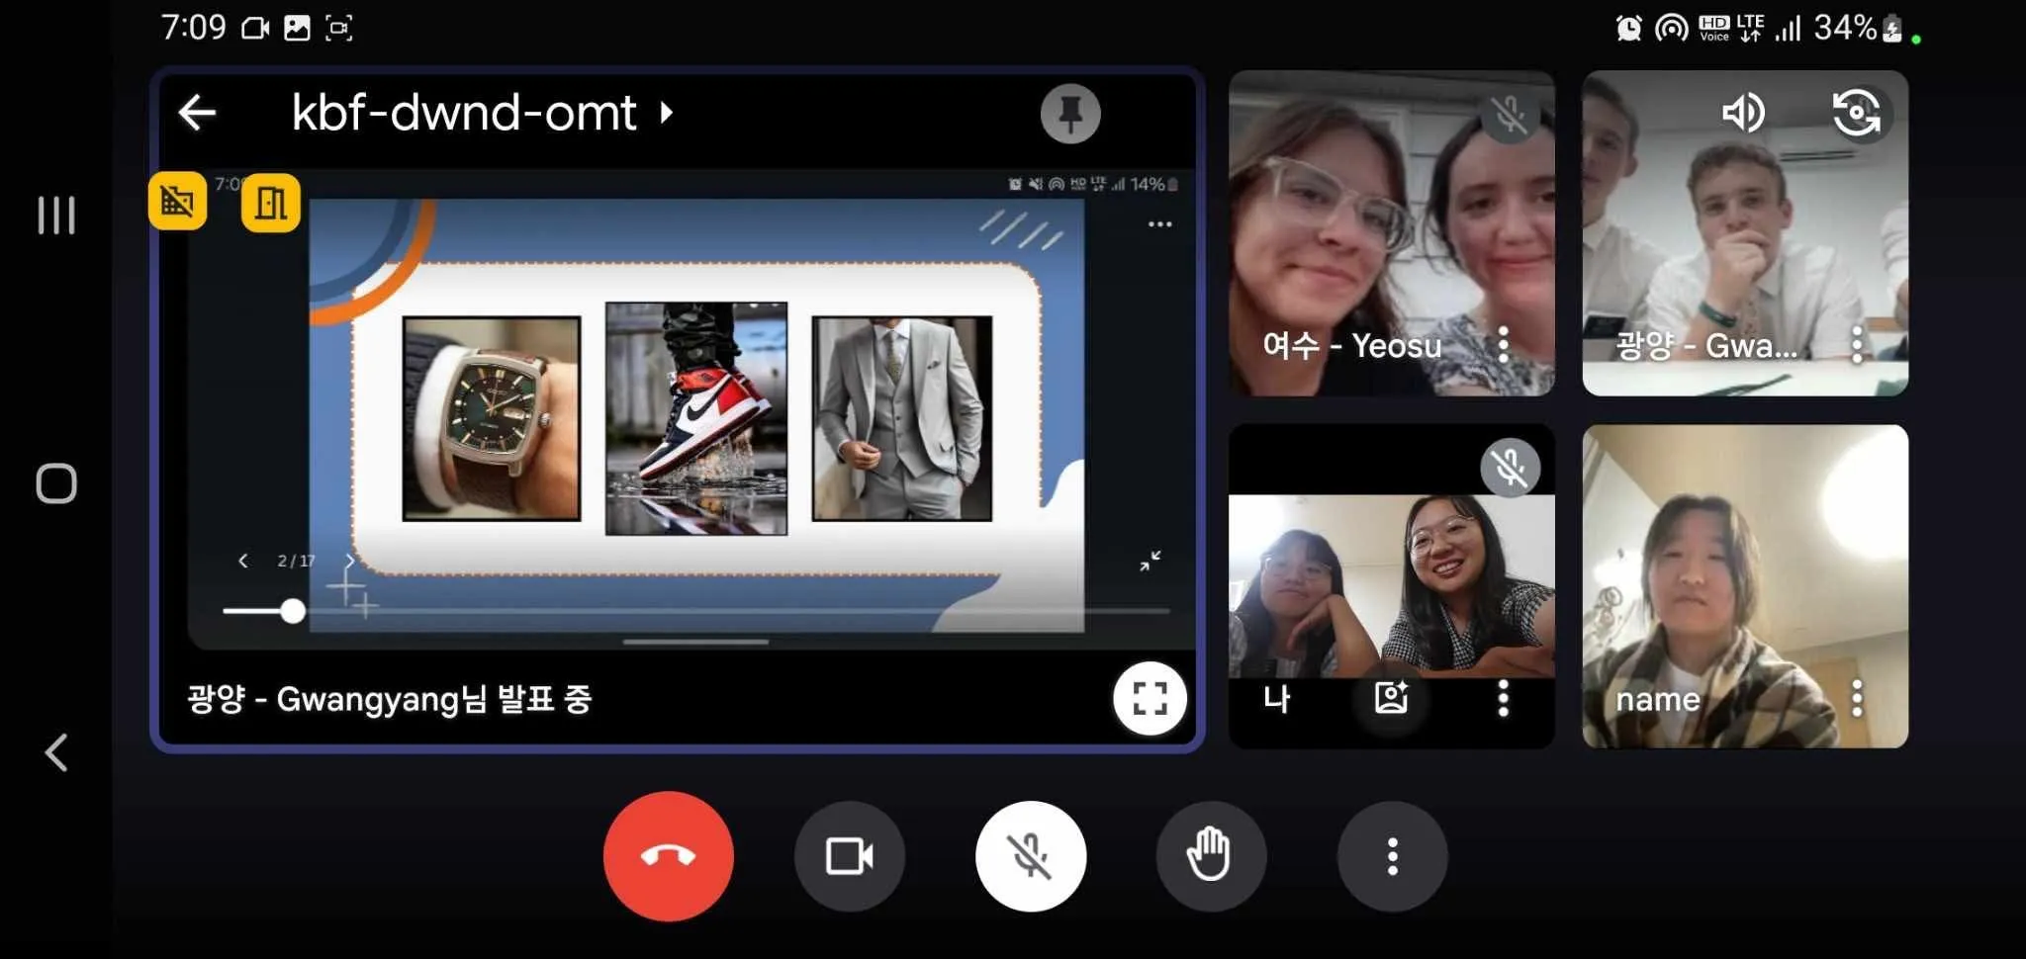
Task: Open options for the Gwangyang participant tile
Action: 1857,344
